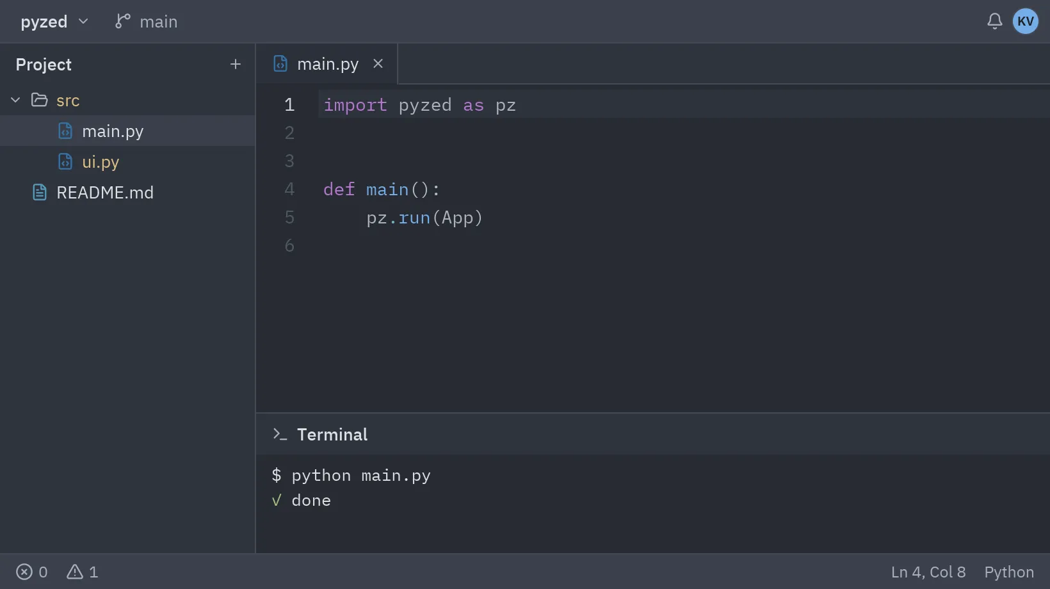The height and width of the screenshot is (589, 1050).
Task: Change the Python language mode
Action: (x=1009, y=572)
